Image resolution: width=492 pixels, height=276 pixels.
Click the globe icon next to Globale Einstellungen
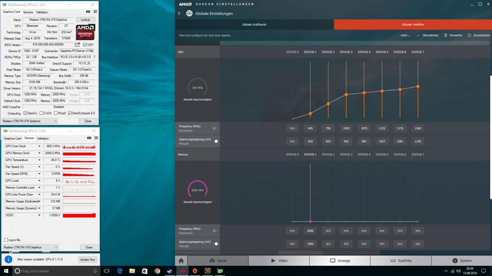[189, 13]
